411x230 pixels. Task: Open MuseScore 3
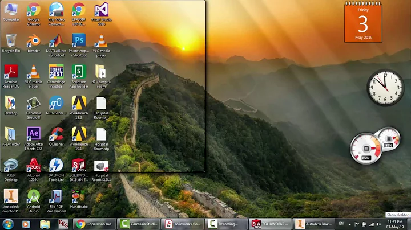pyautogui.click(x=56, y=105)
